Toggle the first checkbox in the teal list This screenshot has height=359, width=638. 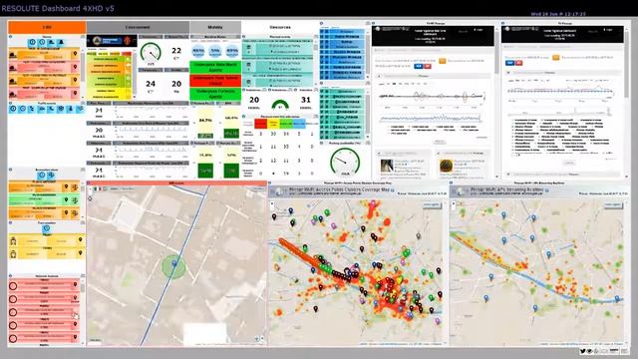coord(322,92)
